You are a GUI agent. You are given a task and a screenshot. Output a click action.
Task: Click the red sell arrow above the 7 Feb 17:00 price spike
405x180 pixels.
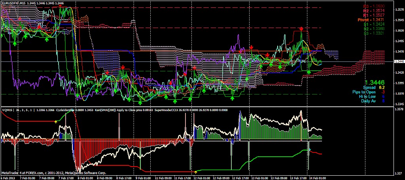pos(60,6)
